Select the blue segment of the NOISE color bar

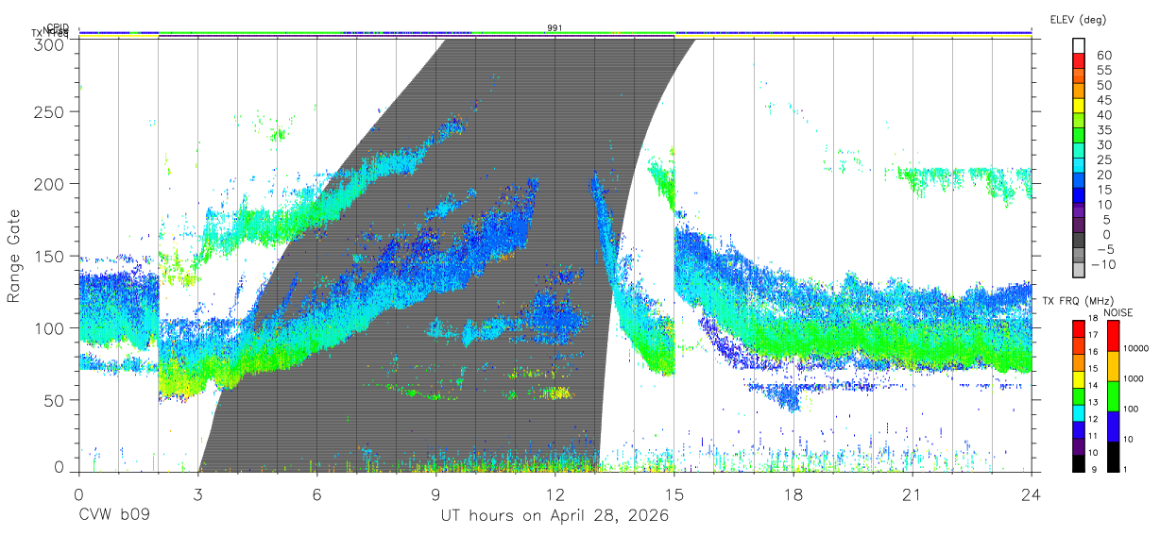click(1112, 426)
